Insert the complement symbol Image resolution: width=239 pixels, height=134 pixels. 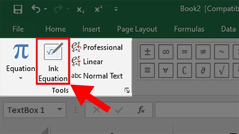tap(184, 70)
